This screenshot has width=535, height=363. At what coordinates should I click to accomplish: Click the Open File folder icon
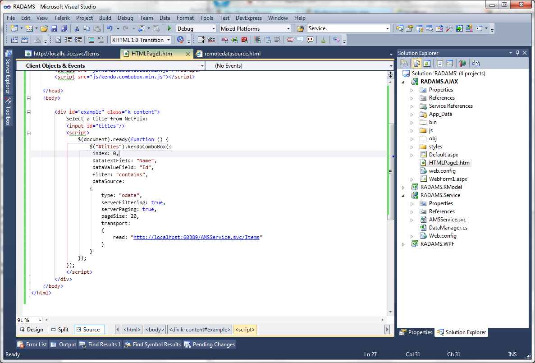coord(44,28)
